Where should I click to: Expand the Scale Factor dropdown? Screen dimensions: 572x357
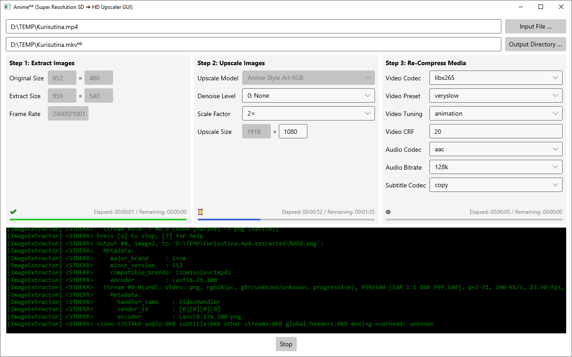(x=308, y=113)
